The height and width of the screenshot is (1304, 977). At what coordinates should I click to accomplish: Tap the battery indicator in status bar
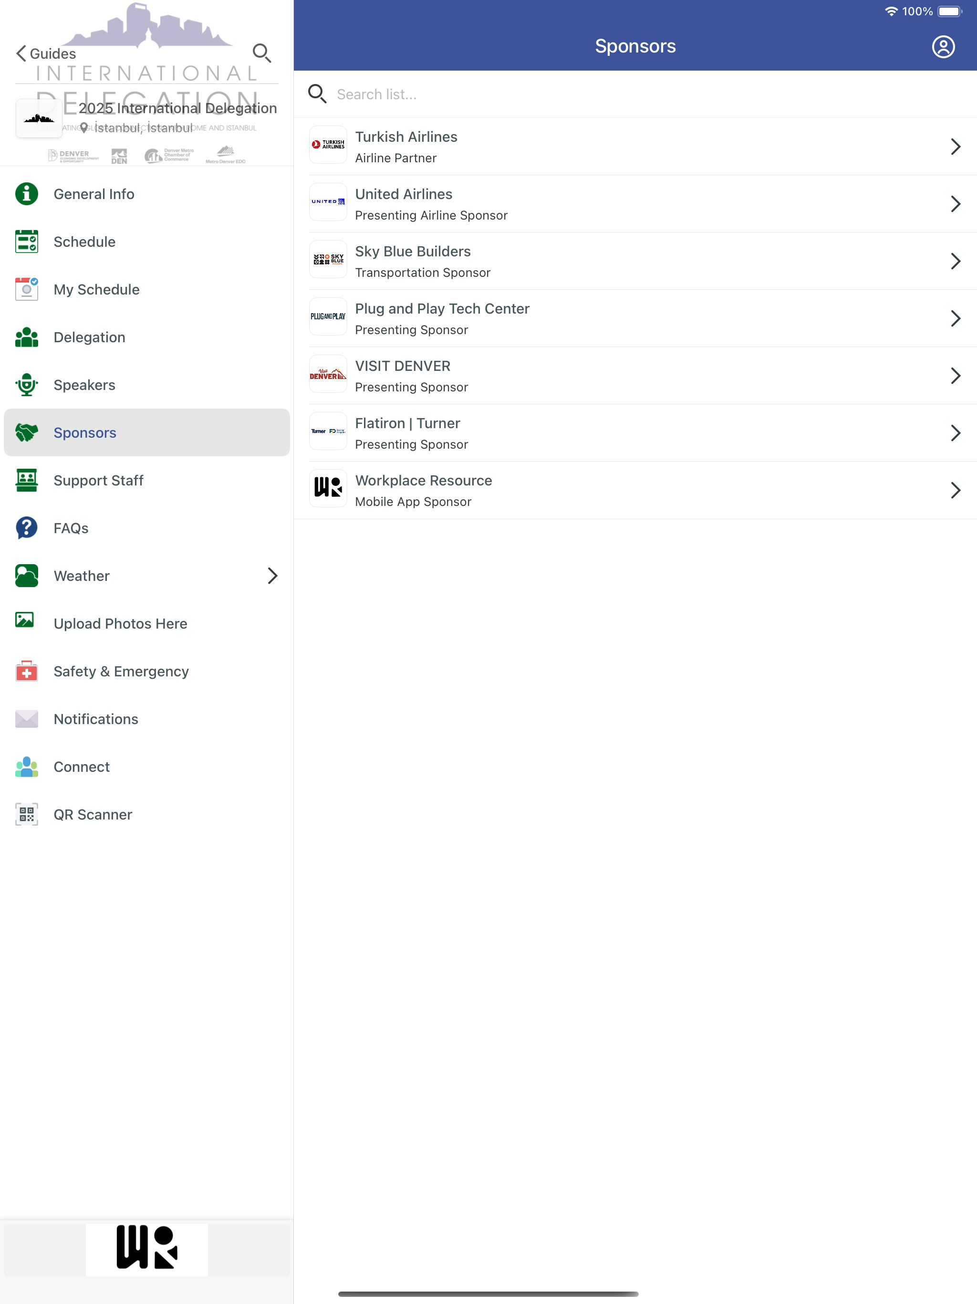949,11
